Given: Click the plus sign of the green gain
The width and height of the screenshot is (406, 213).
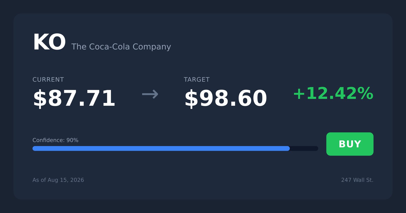Looking at the screenshot, I should pyautogui.click(x=299, y=94).
